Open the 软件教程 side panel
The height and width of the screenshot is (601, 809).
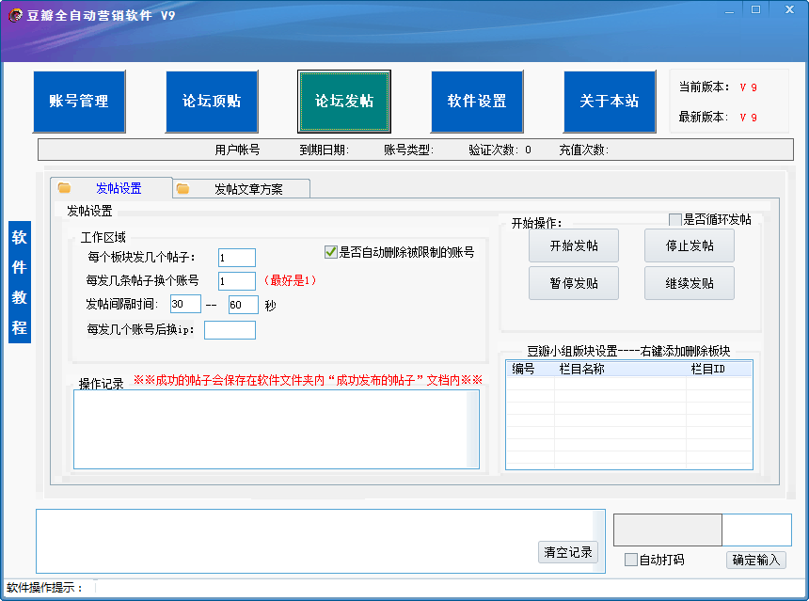coord(20,282)
